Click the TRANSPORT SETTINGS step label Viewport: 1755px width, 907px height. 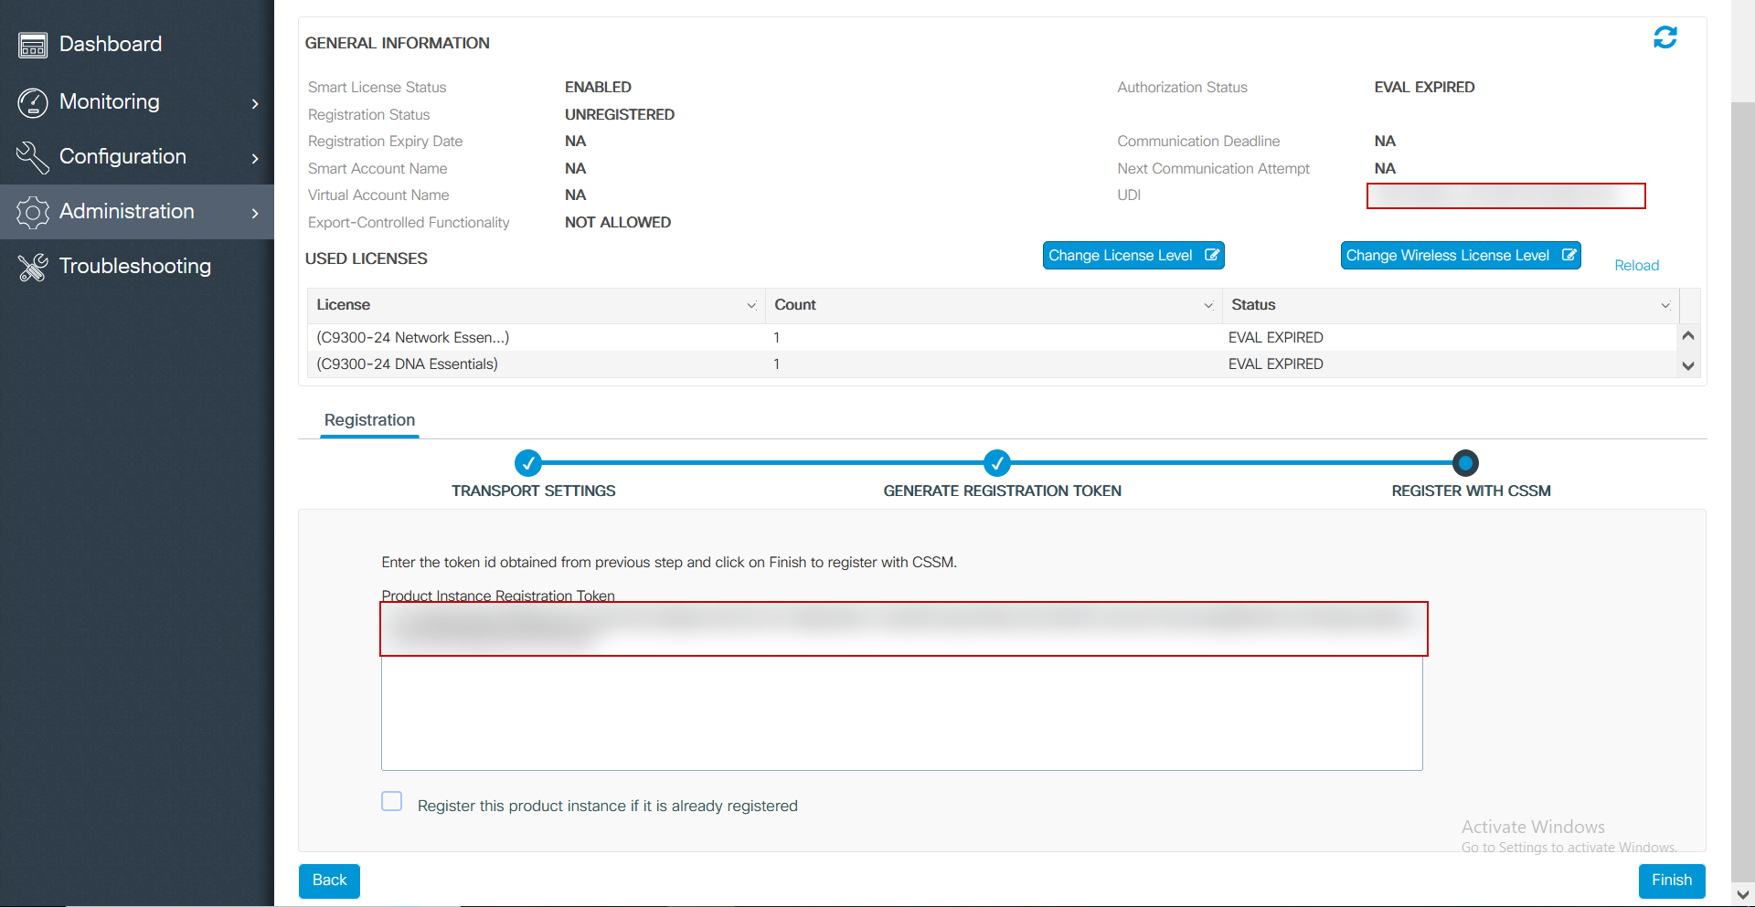[x=534, y=490]
